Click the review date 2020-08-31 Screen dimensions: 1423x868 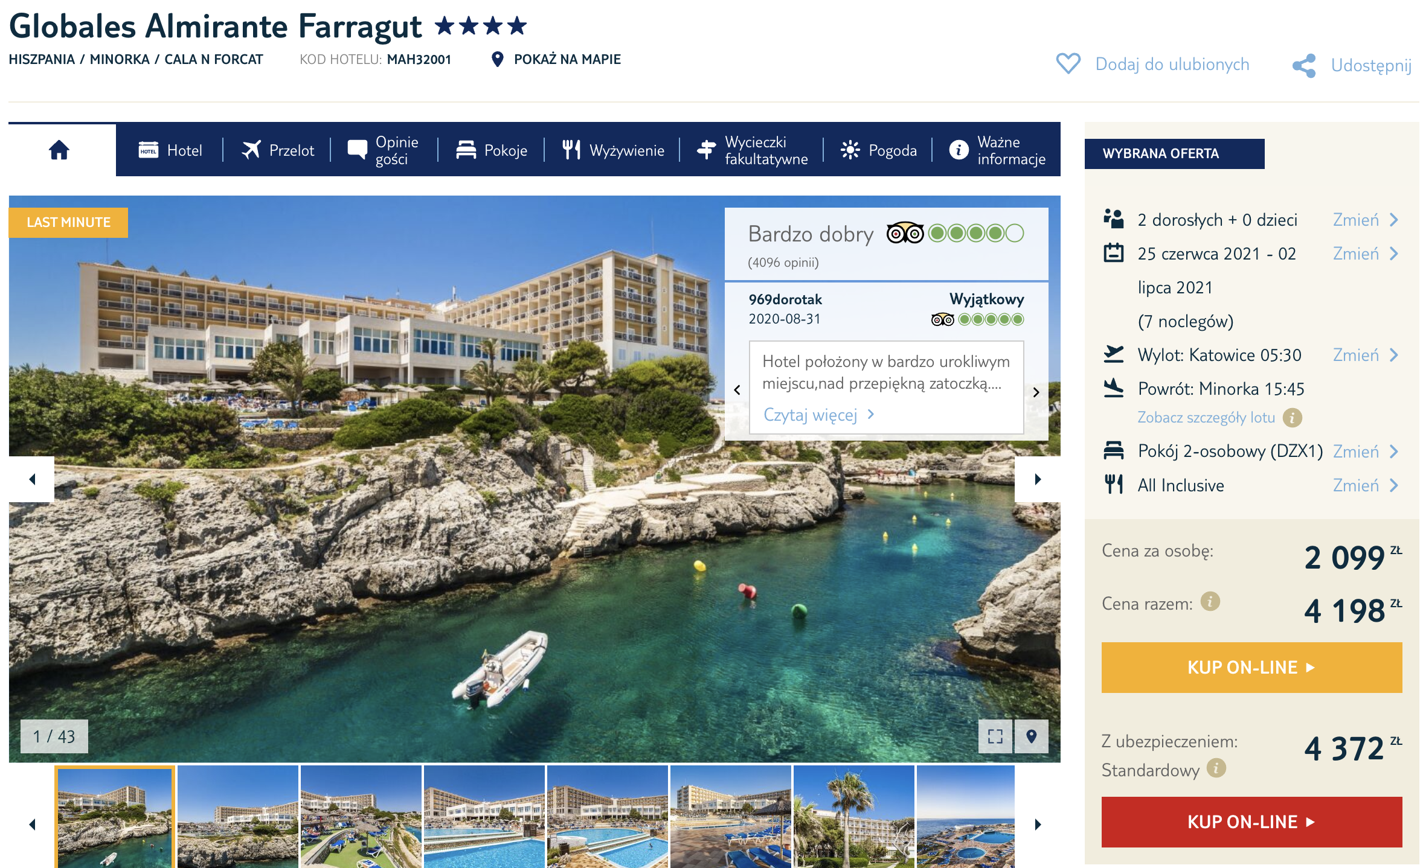pyautogui.click(x=785, y=319)
